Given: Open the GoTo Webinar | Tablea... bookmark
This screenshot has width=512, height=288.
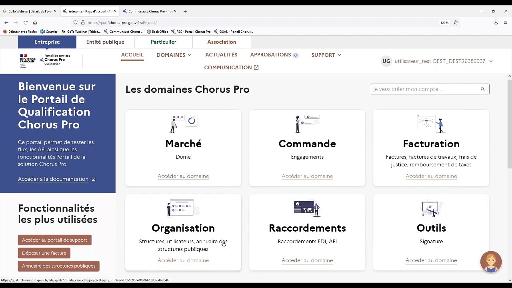Looking at the screenshot, I should (81, 32).
